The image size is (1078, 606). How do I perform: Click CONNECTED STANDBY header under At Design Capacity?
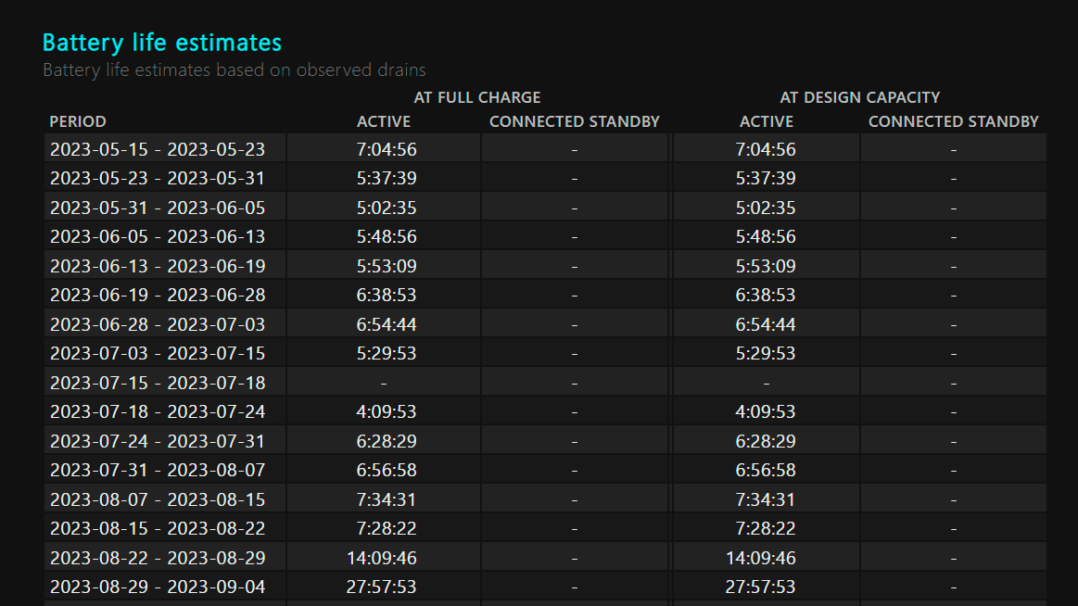point(954,121)
